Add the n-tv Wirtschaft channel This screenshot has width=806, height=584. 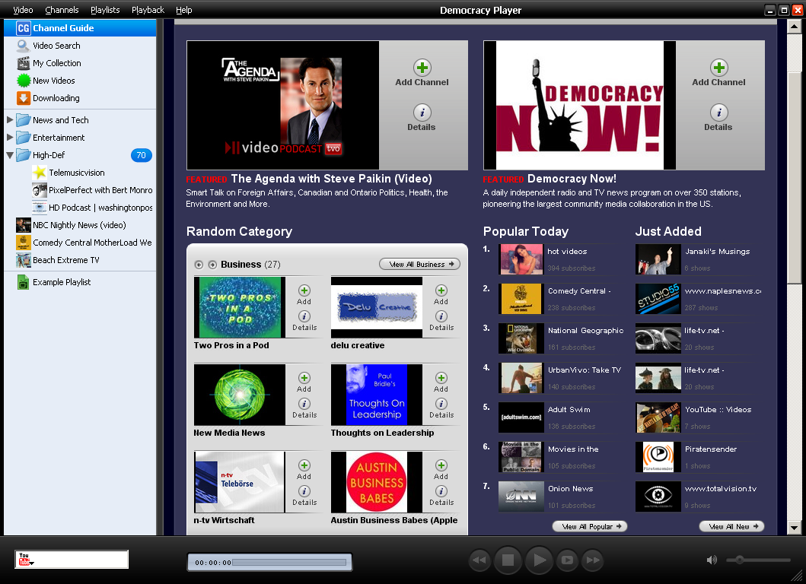pos(304,469)
